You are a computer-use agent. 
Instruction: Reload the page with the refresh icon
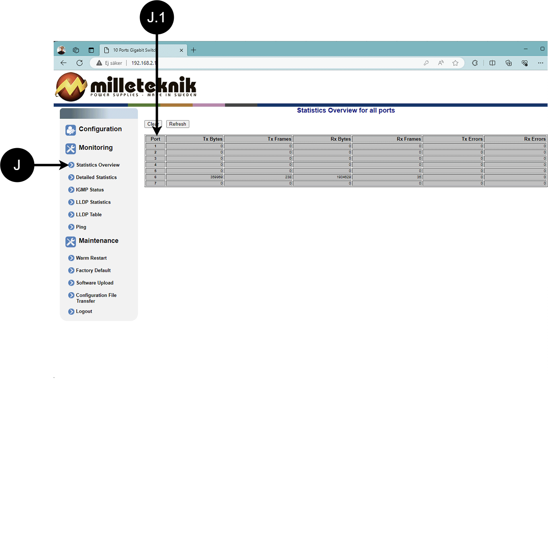click(80, 63)
